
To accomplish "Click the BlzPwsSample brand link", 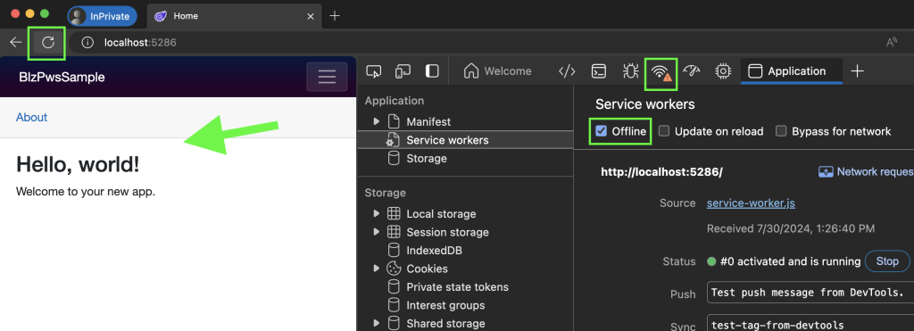I will tap(62, 77).
